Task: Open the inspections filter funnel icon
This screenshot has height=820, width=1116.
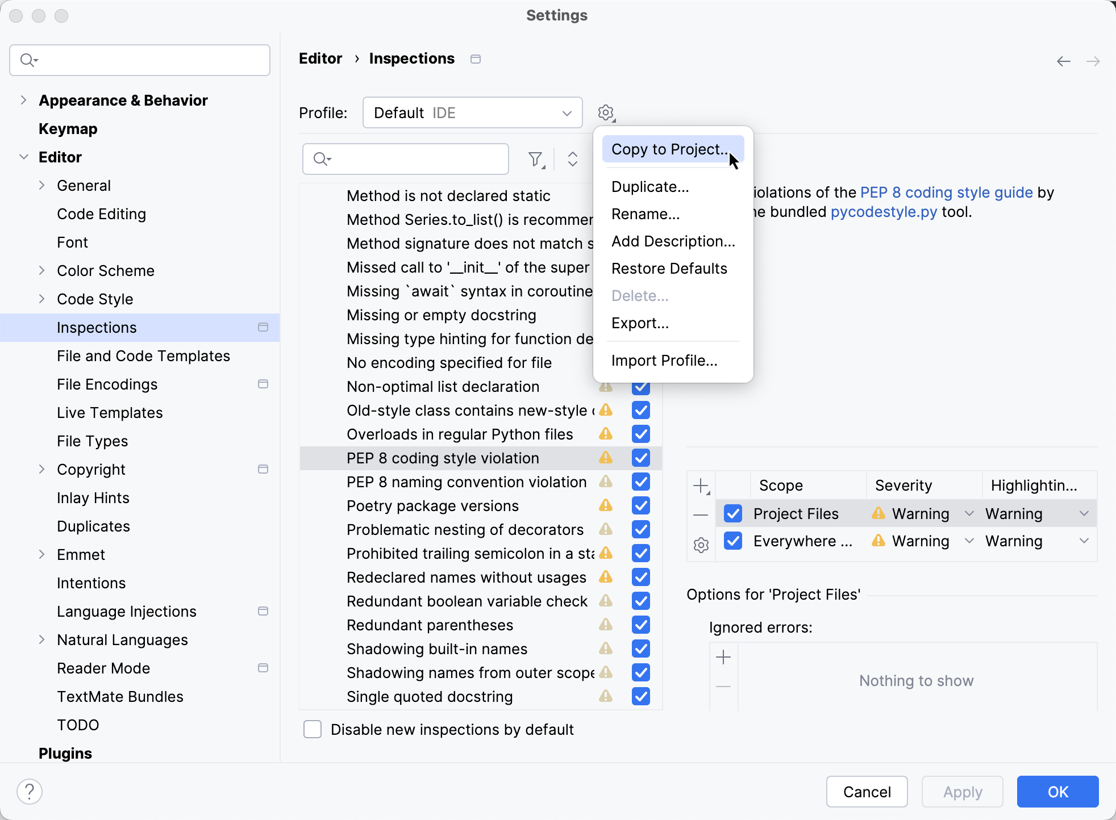Action: pyautogui.click(x=535, y=159)
